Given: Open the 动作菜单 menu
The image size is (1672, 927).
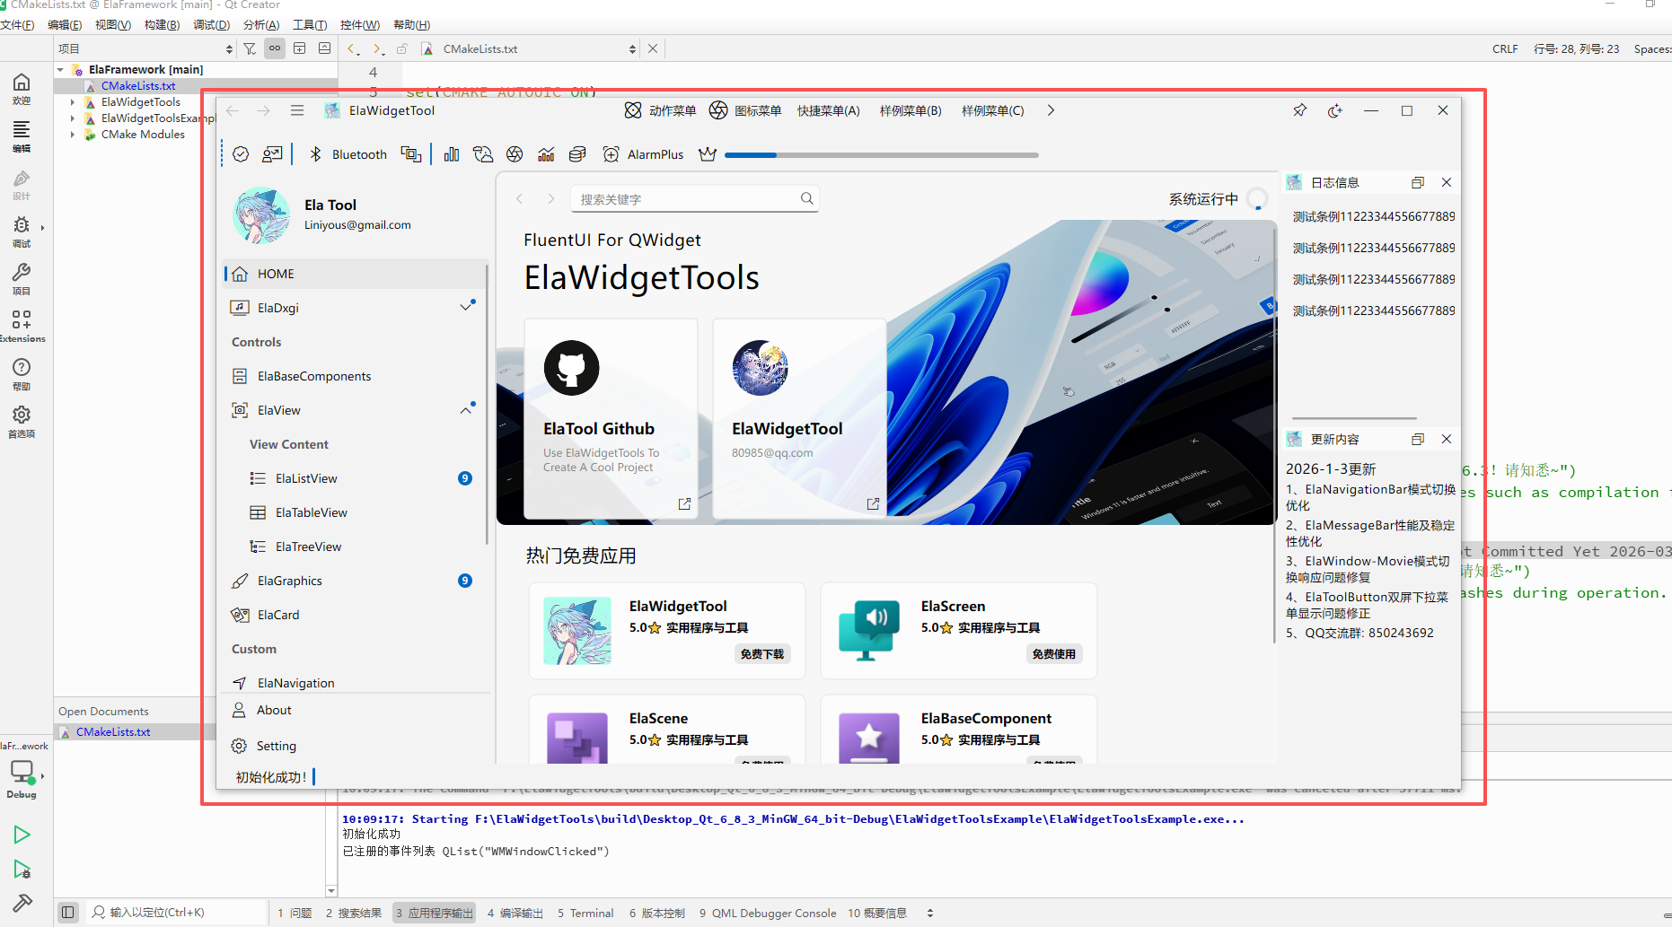Looking at the screenshot, I should pyautogui.click(x=660, y=110).
